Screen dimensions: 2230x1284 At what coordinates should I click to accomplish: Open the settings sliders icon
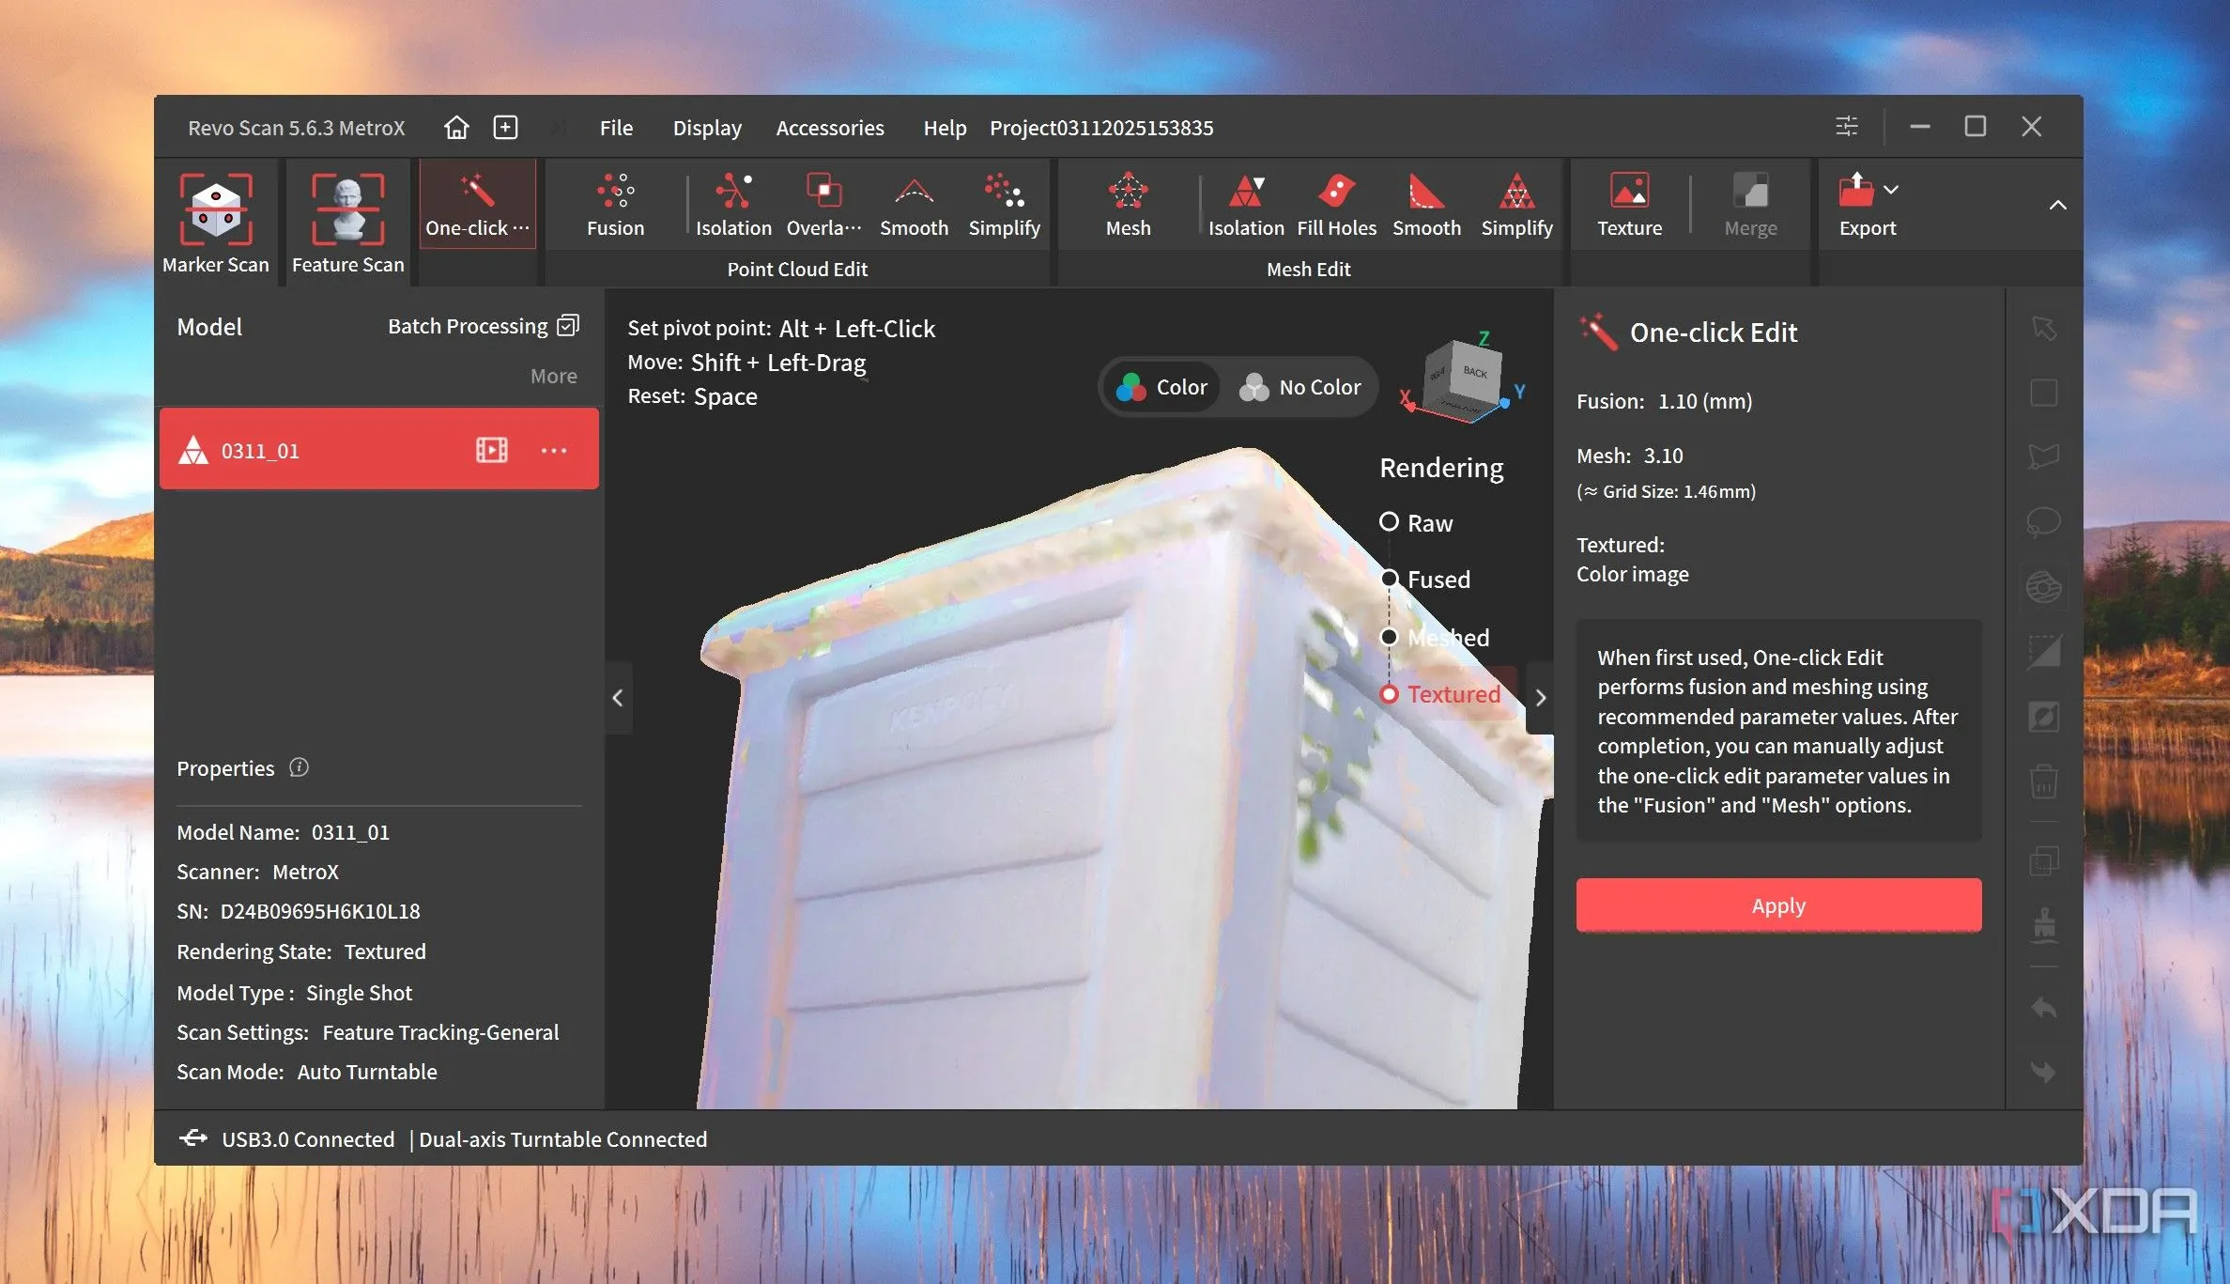[x=1847, y=126]
